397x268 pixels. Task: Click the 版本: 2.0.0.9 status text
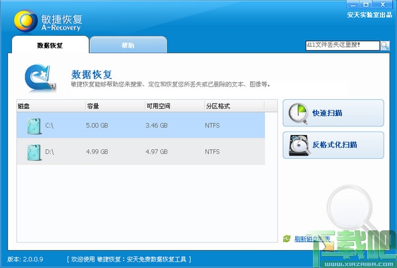(x=25, y=259)
